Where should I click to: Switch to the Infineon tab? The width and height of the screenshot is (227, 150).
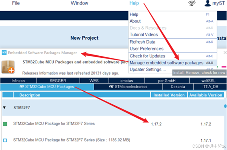(18, 81)
